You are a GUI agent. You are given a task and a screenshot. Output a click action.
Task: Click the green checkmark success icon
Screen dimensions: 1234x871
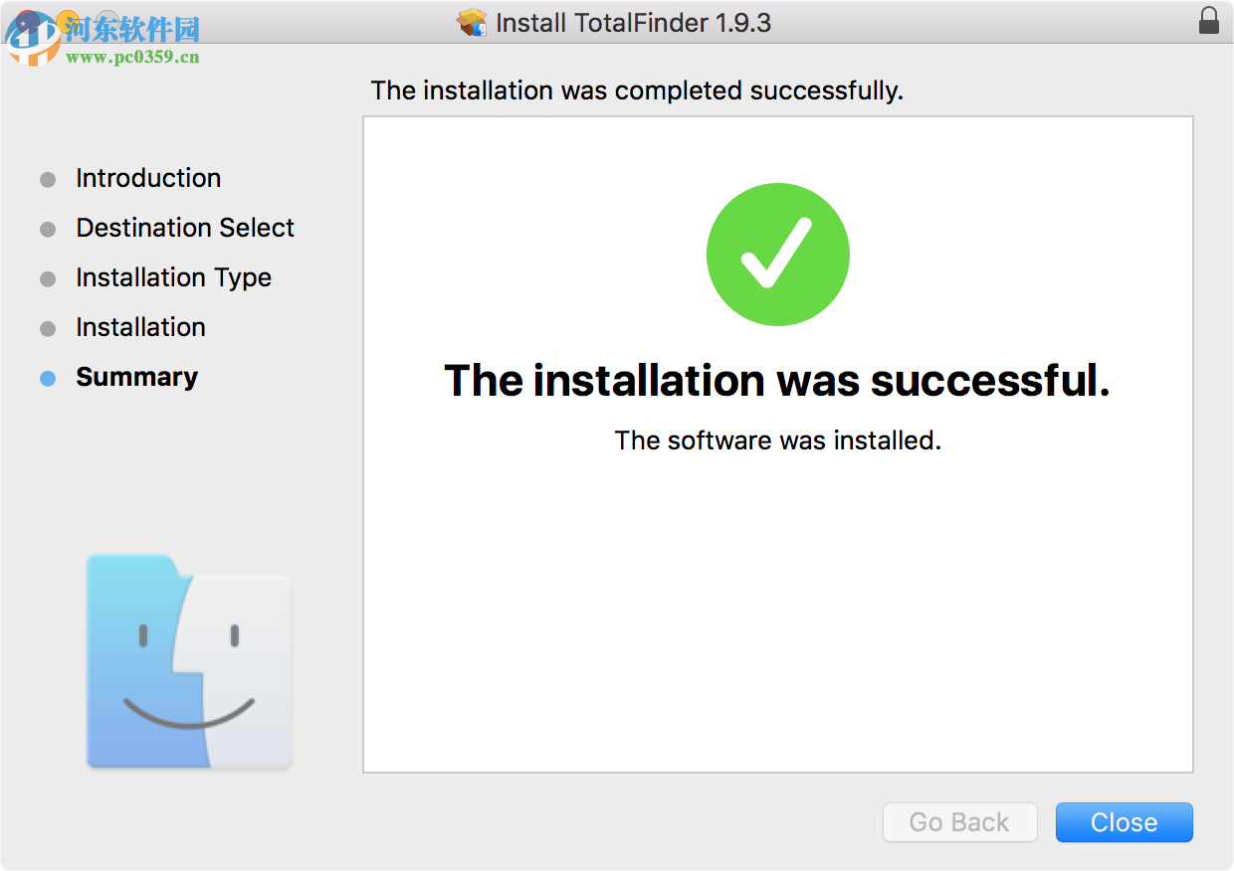(777, 254)
